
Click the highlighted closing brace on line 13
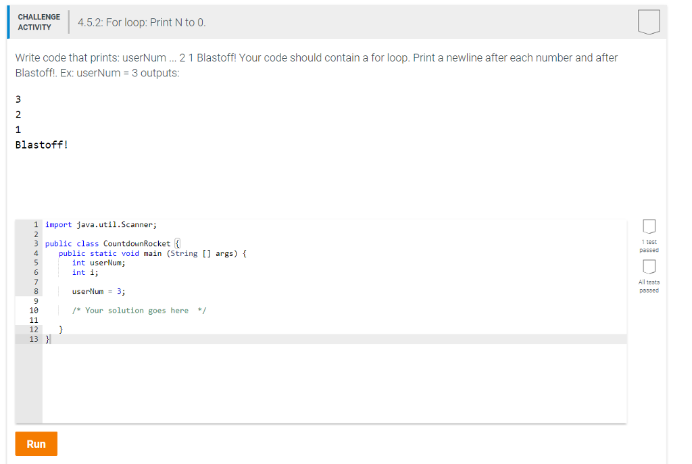click(46, 338)
